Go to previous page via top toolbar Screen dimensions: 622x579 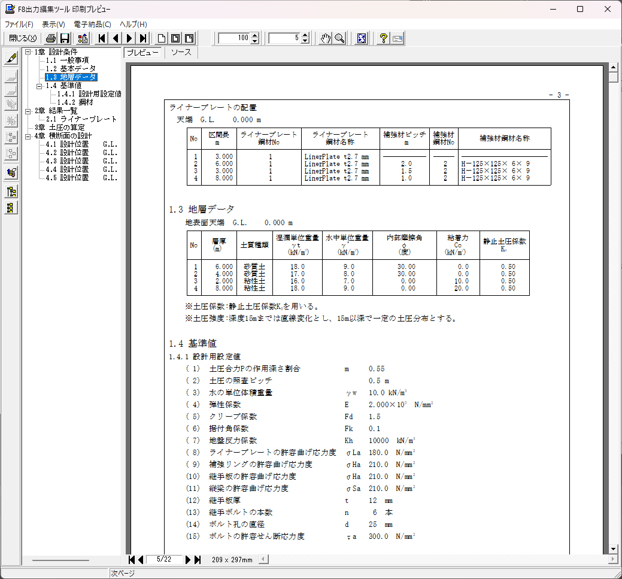coord(116,38)
